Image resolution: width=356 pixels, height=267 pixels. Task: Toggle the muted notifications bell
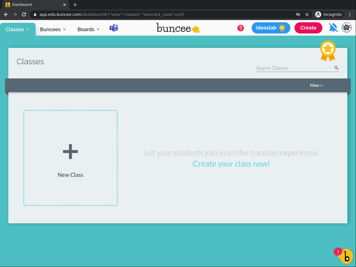click(x=333, y=28)
